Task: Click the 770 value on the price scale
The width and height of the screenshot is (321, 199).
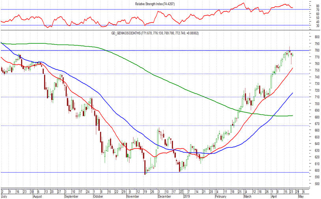Action: (317, 57)
